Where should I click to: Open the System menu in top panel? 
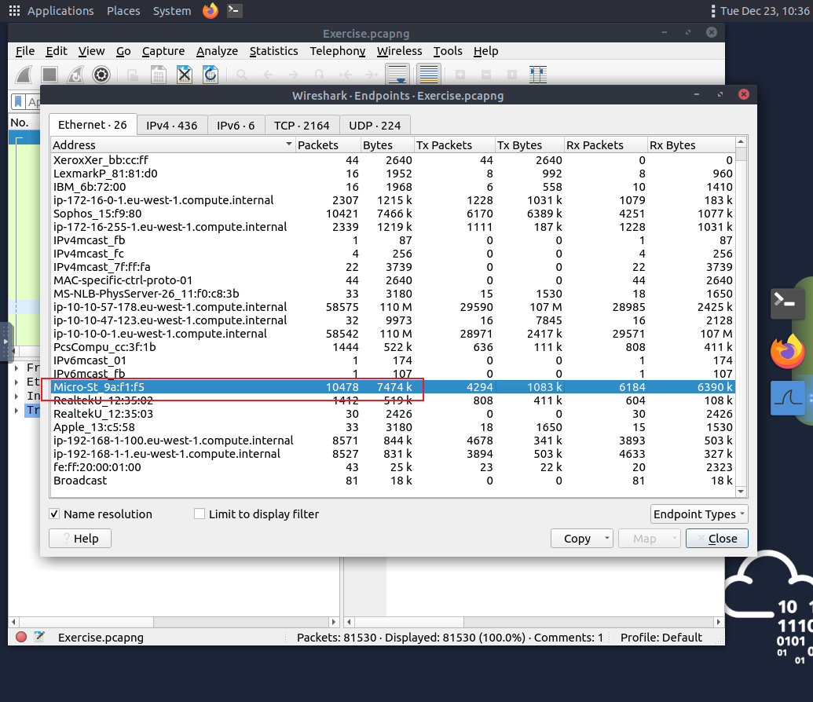pyautogui.click(x=172, y=11)
